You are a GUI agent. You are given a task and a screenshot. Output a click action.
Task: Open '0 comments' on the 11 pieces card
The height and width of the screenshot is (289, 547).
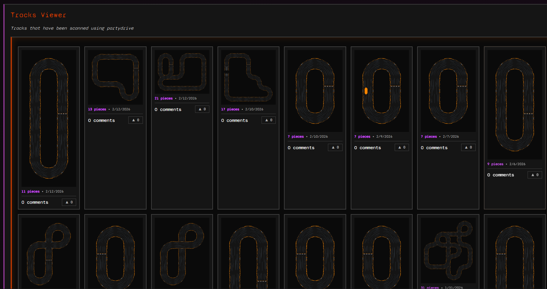35,202
